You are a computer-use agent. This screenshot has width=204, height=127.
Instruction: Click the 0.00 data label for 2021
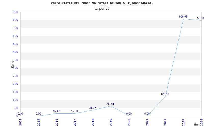(147, 114)
